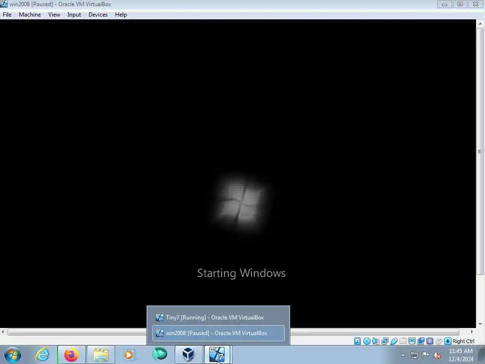Click the recording indicator icon
485x364 pixels.
tap(421, 341)
